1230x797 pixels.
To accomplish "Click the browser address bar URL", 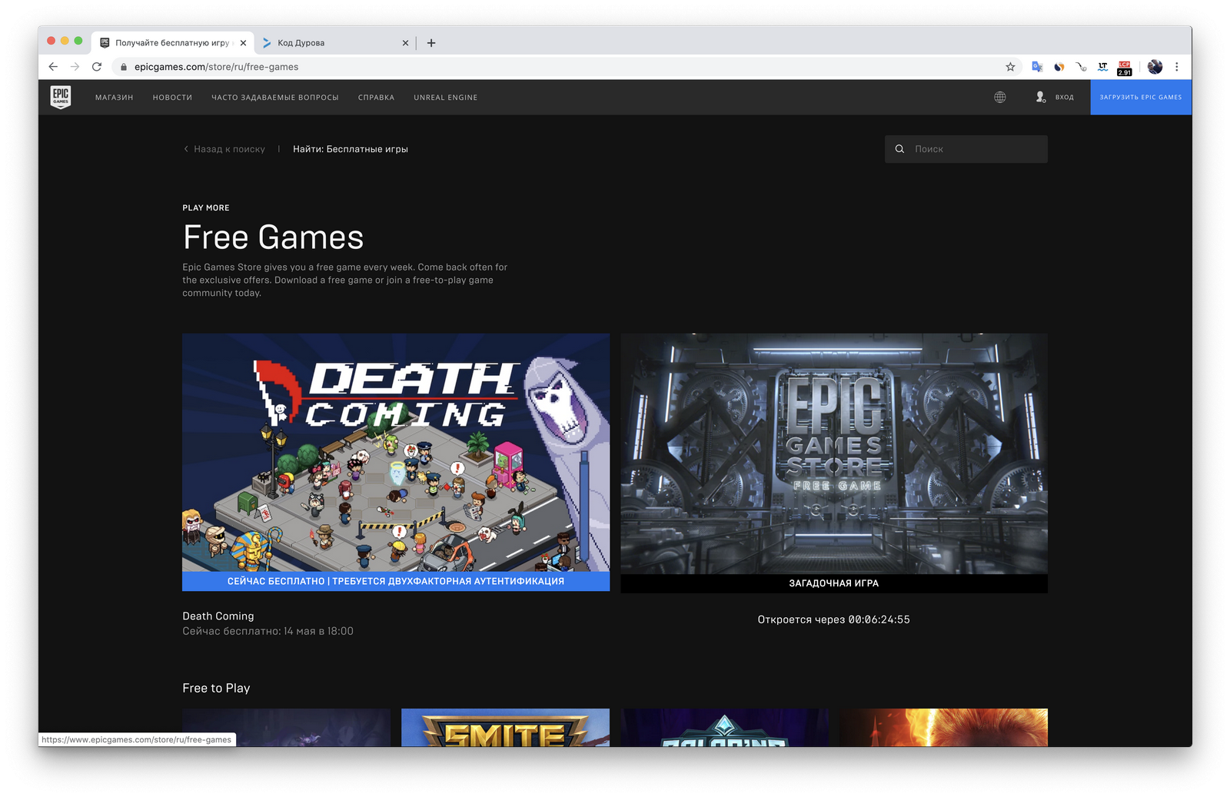I will [x=217, y=67].
